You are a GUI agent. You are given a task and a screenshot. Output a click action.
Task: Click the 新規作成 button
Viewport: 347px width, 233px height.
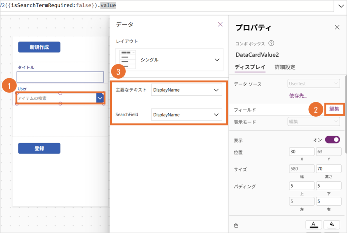click(39, 47)
